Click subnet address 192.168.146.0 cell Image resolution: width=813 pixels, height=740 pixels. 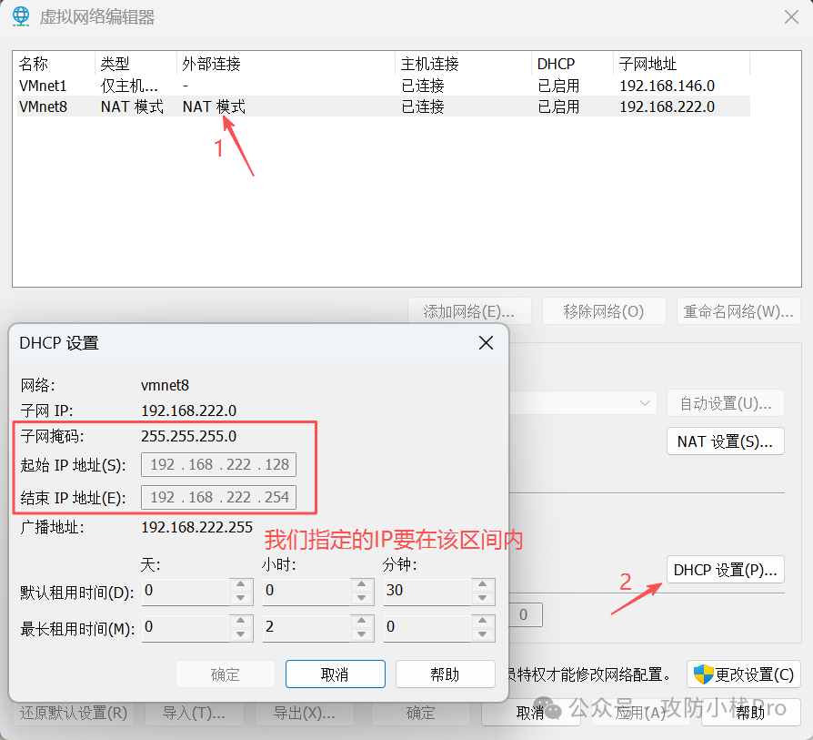click(667, 86)
